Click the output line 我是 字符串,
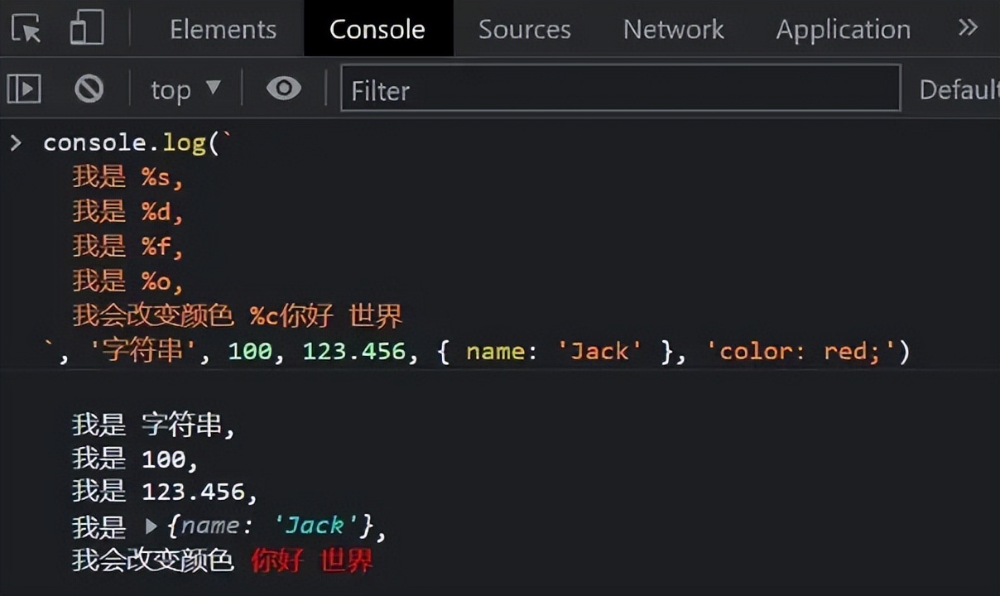 click(154, 425)
